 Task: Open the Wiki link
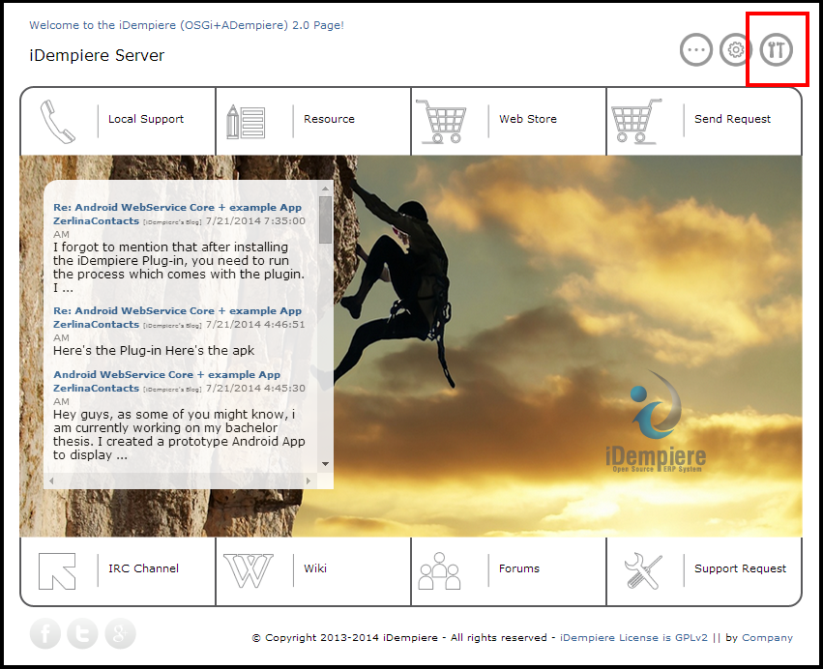pyautogui.click(x=315, y=568)
